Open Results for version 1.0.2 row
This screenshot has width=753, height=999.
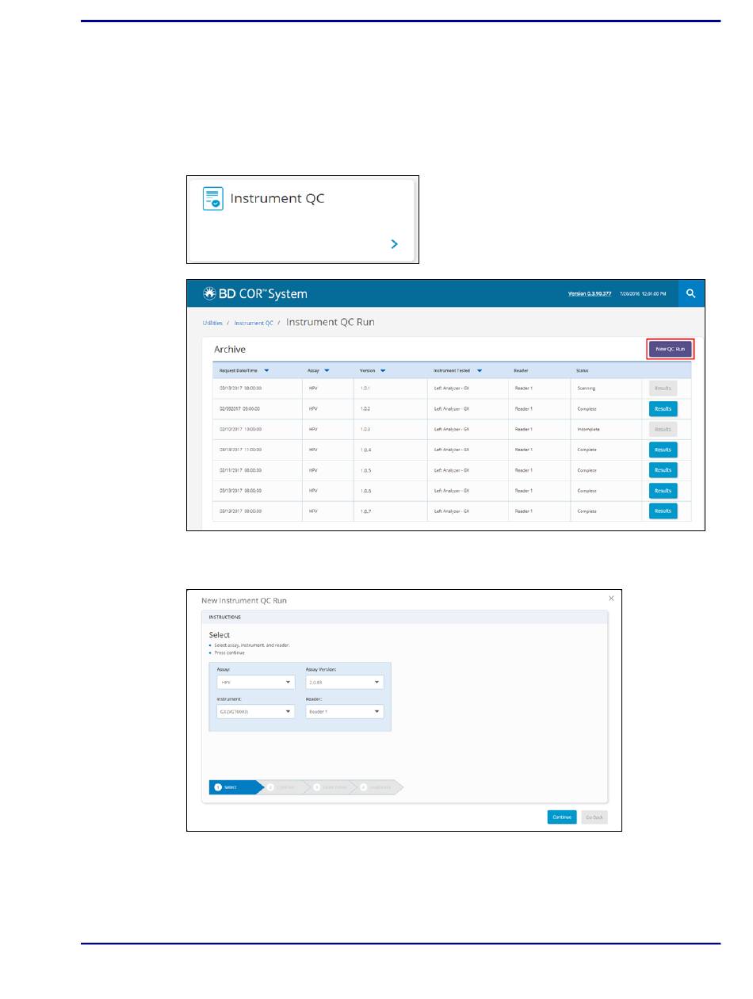[663, 409]
